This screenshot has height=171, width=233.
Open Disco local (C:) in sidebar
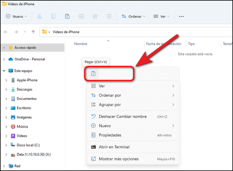click(28, 145)
